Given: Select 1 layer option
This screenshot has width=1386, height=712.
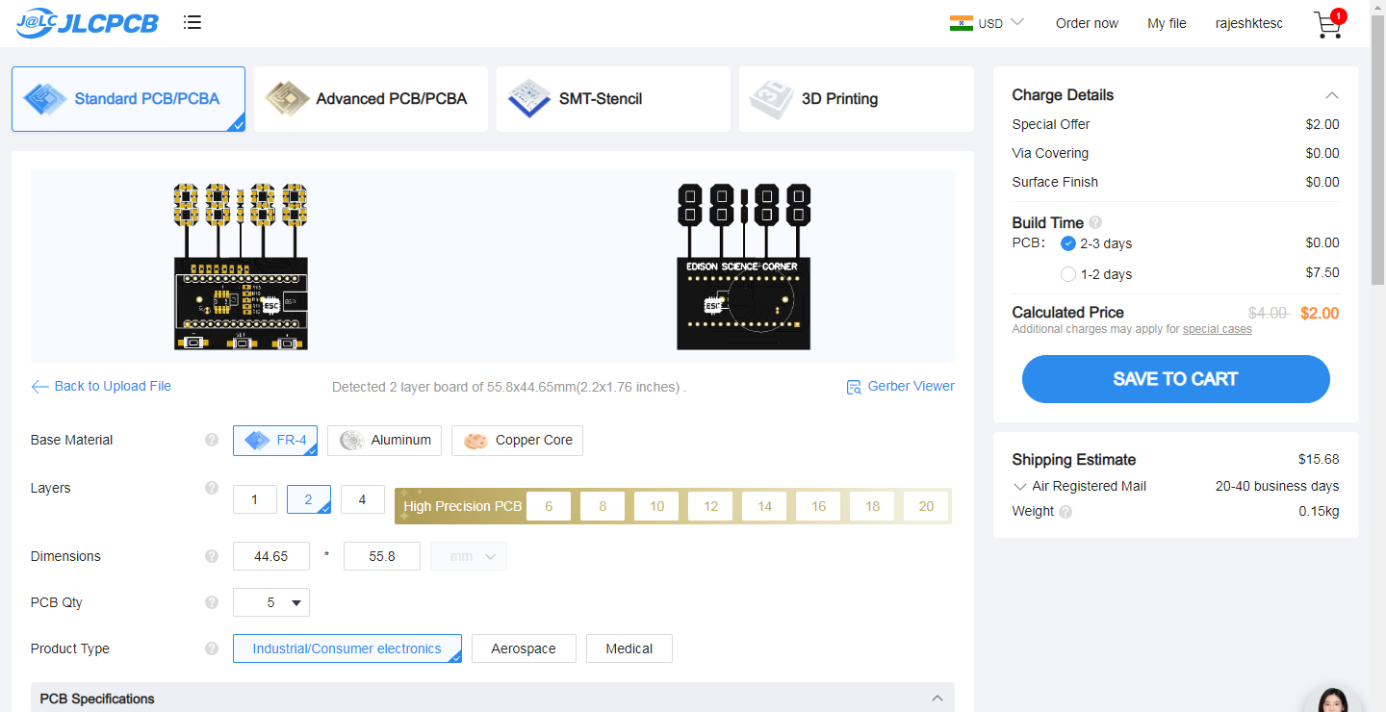Looking at the screenshot, I should coord(255,499).
